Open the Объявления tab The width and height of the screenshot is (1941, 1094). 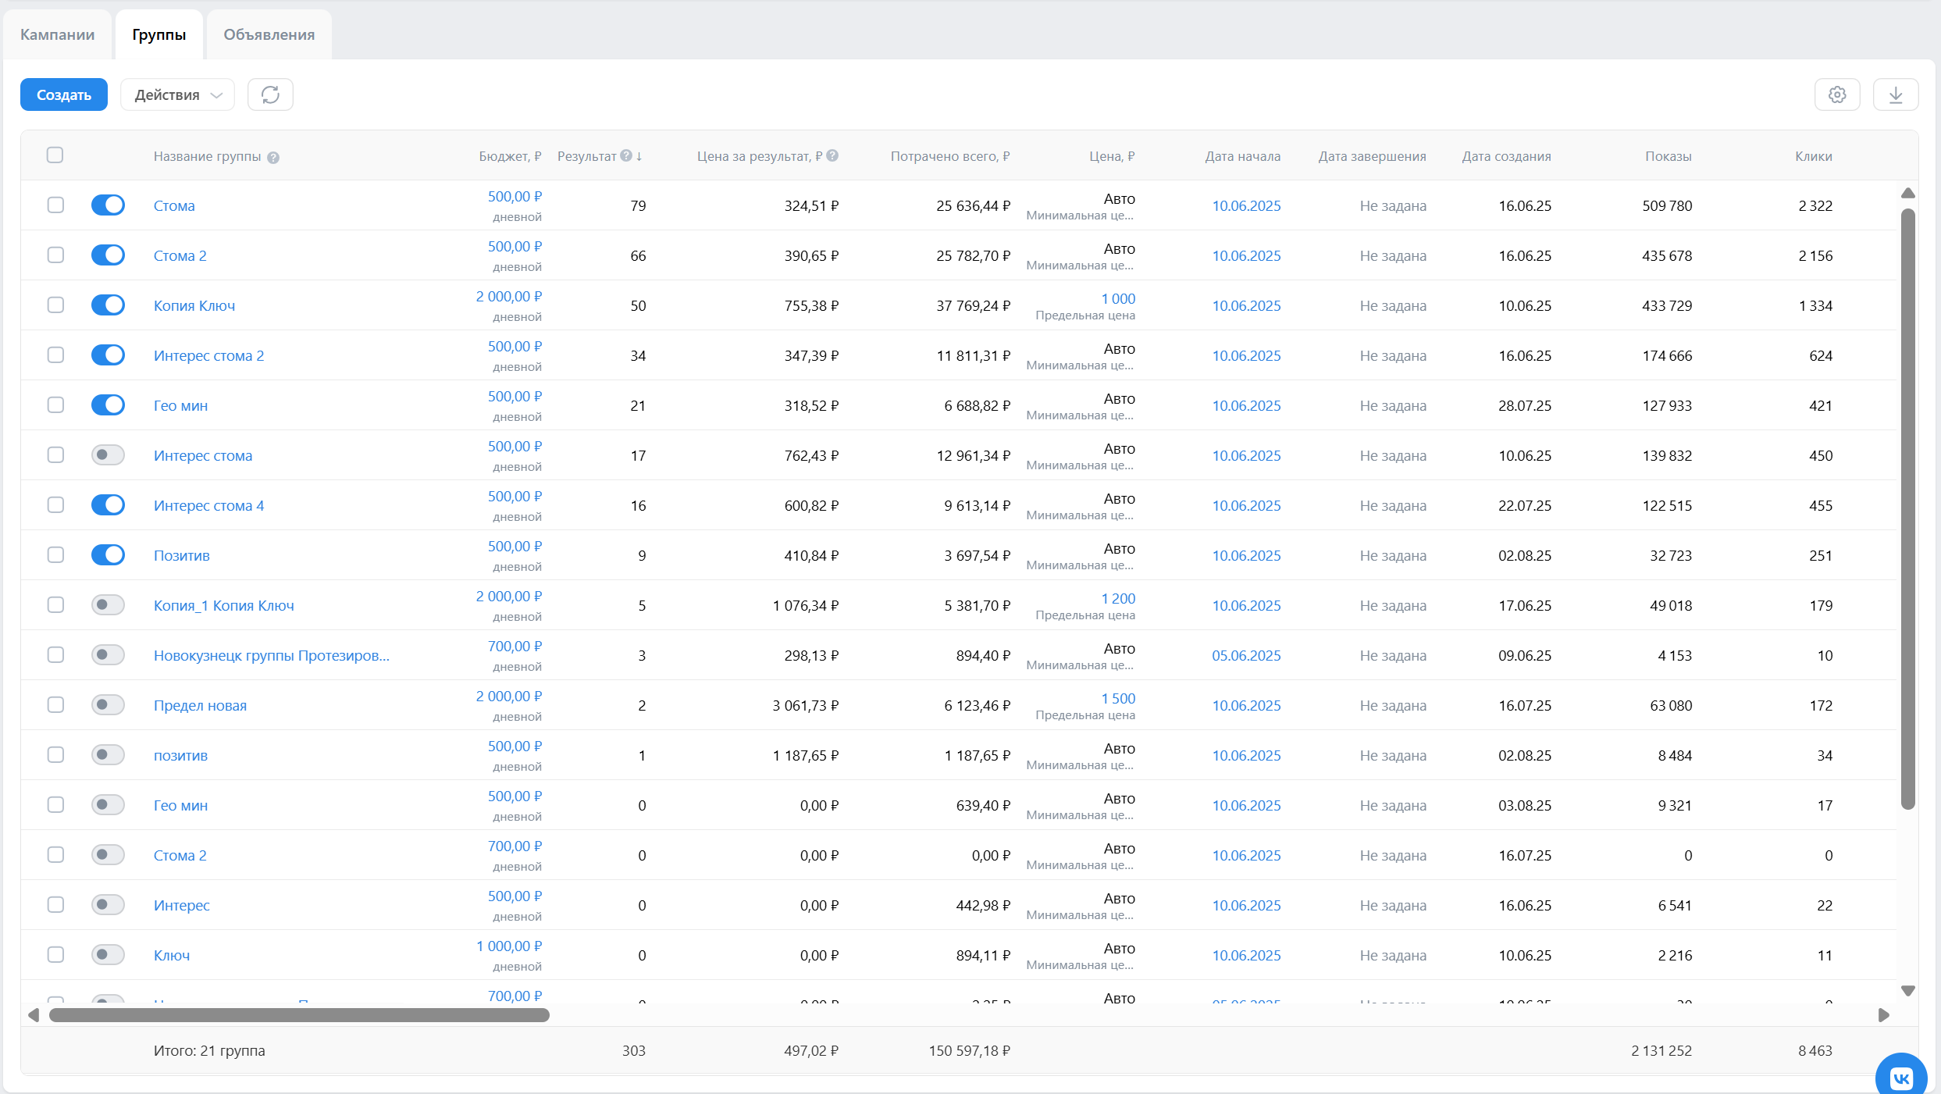pyautogui.click(x=269, y=34)
